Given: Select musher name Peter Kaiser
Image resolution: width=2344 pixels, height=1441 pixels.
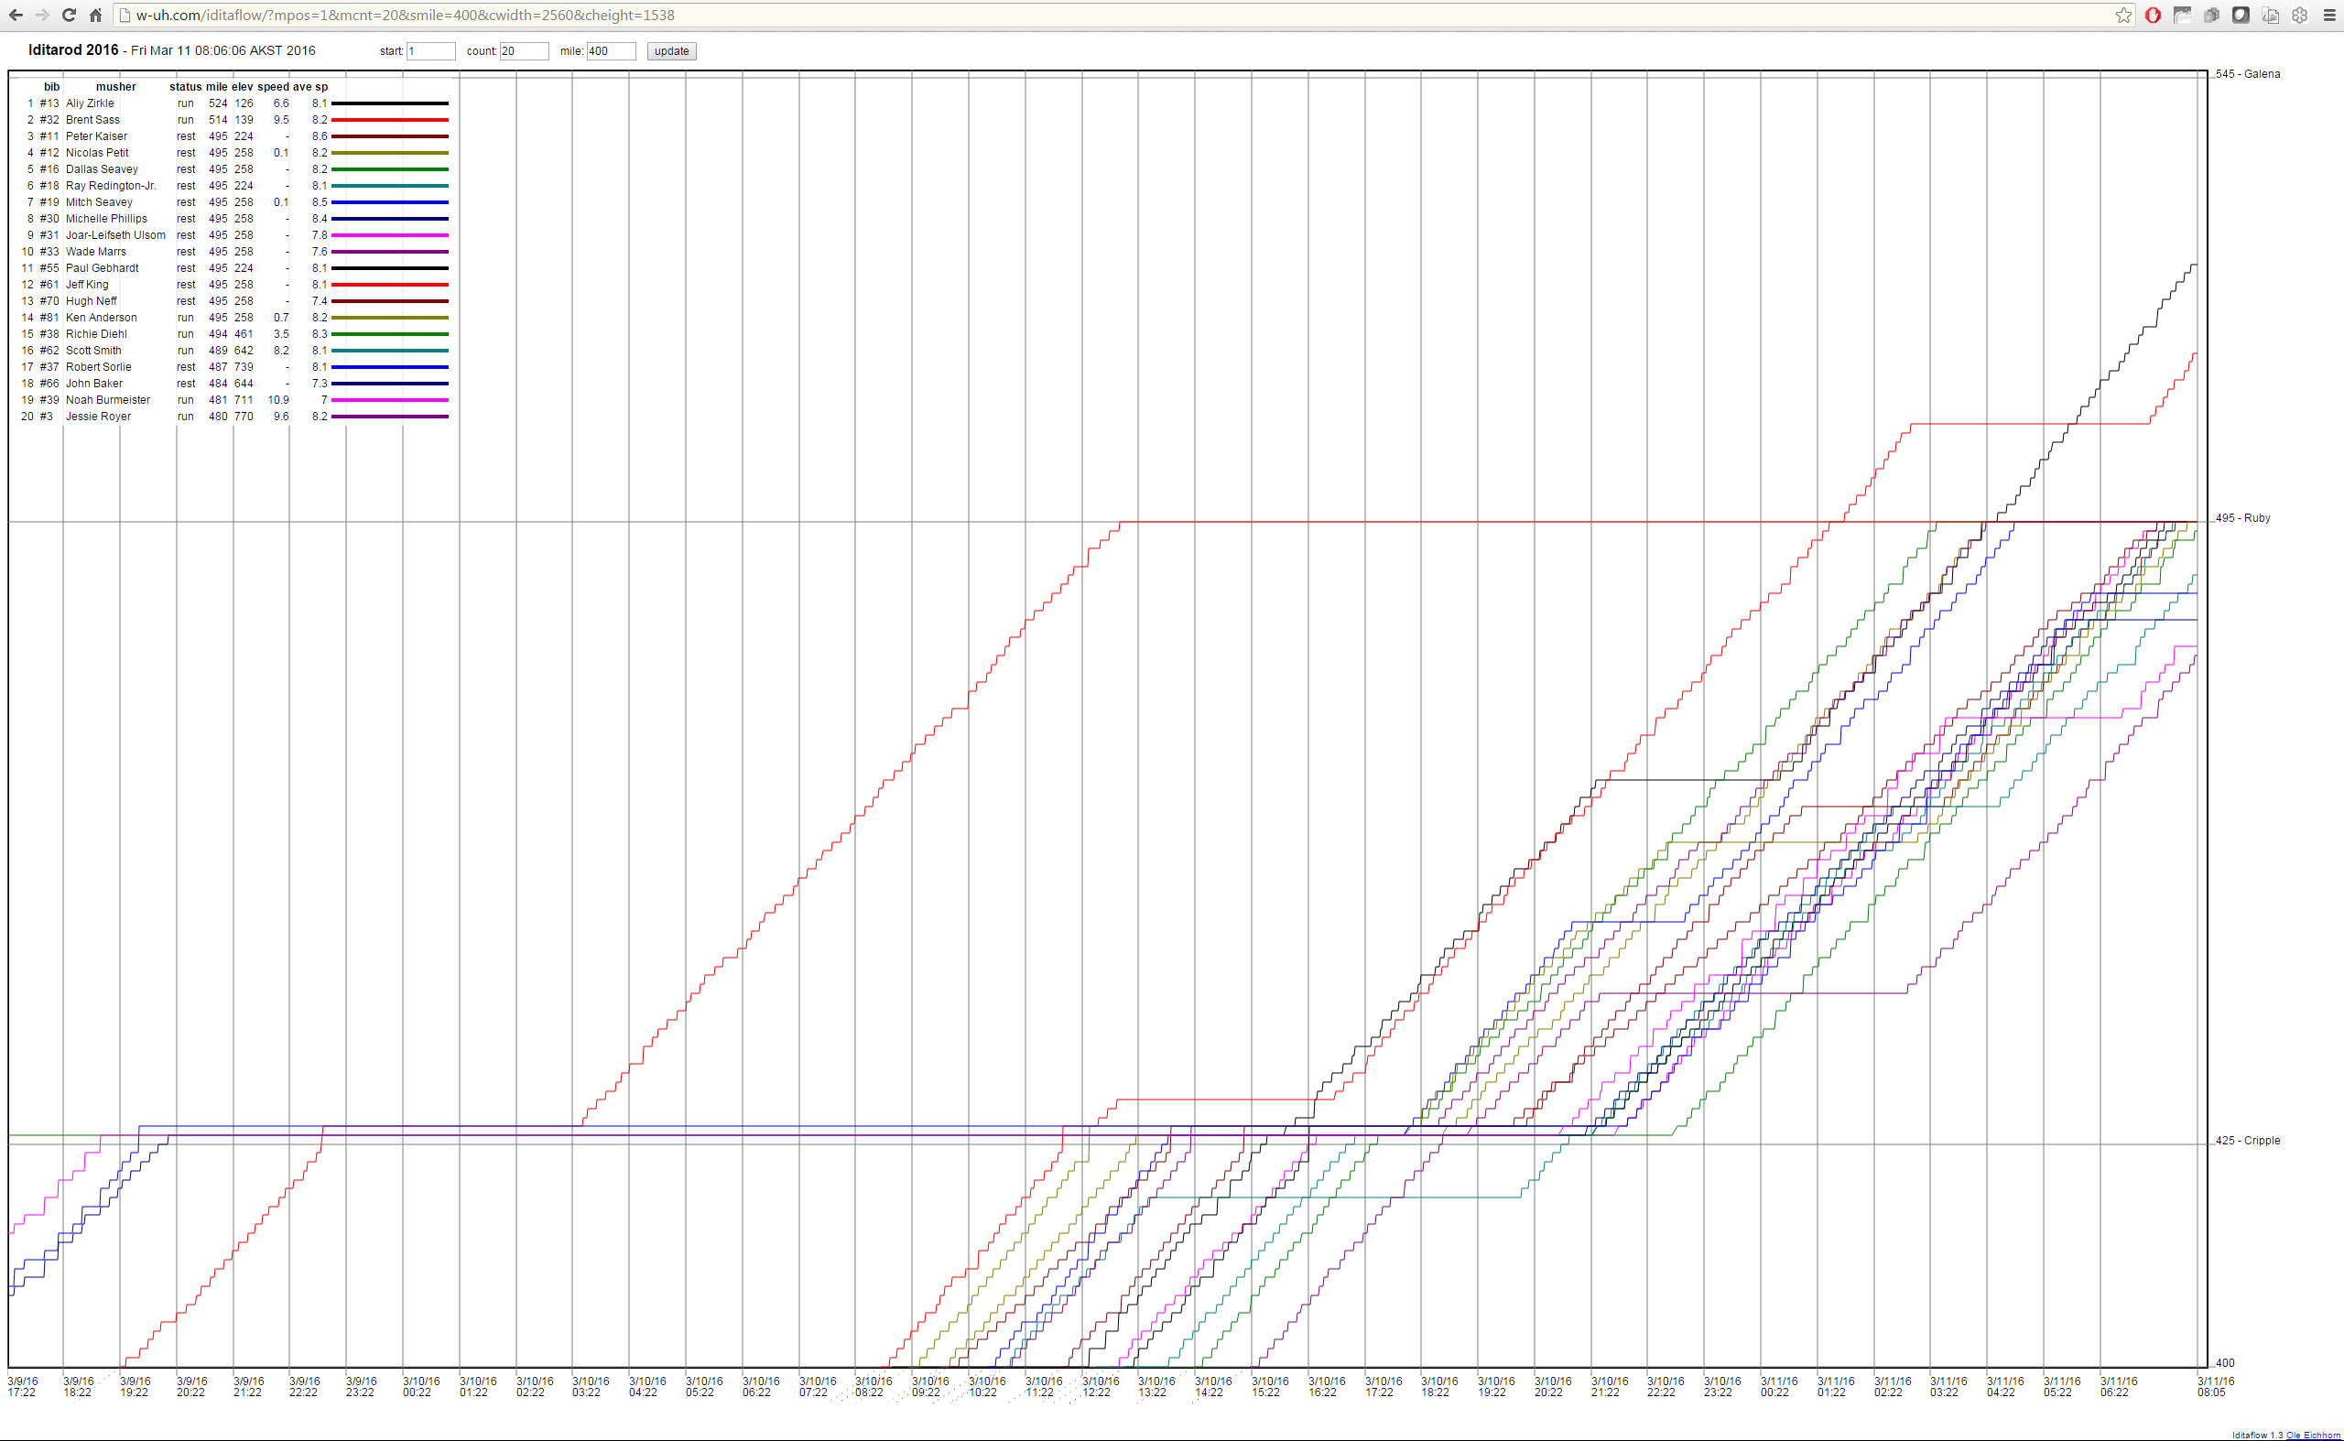Looking at the screenshot, I should point(96,136).
